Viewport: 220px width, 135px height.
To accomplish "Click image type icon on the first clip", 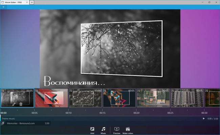I will click(3, 91).
